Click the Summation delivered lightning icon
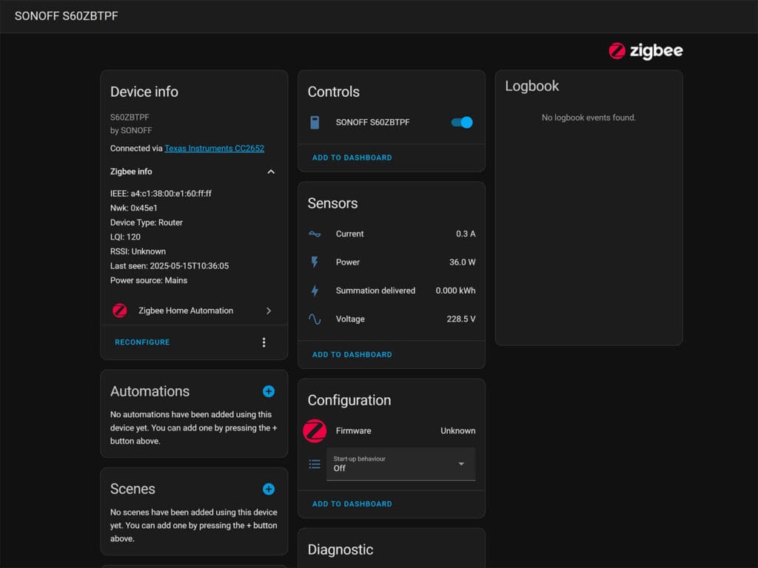This screenshot has width=758, height=568. coord(315,291)
